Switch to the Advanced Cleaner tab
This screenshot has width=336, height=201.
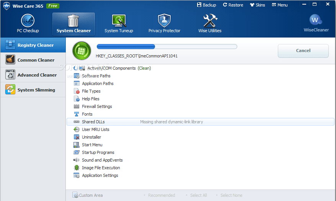(x=33, y=75)
